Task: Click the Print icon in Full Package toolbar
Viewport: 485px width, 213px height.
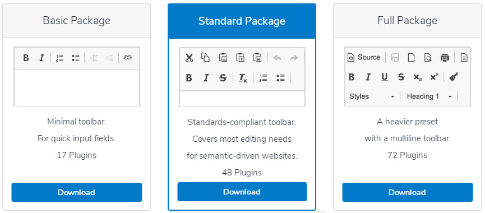Action: (445, 58)
